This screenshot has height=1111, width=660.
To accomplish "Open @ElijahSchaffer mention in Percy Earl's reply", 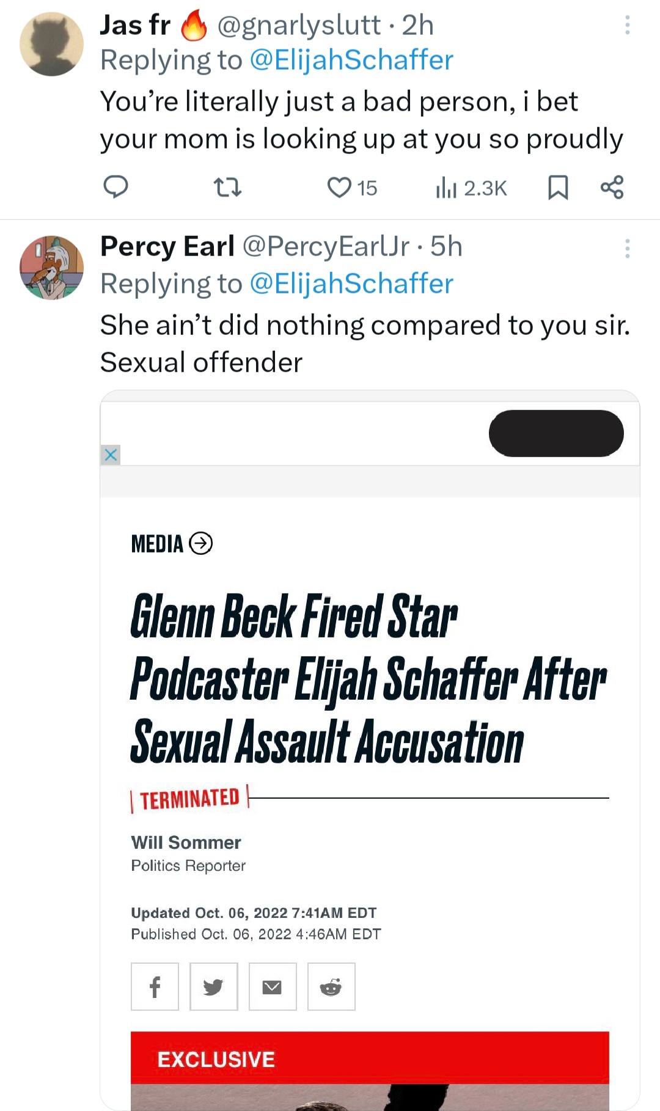I will (x=351, y=284).
